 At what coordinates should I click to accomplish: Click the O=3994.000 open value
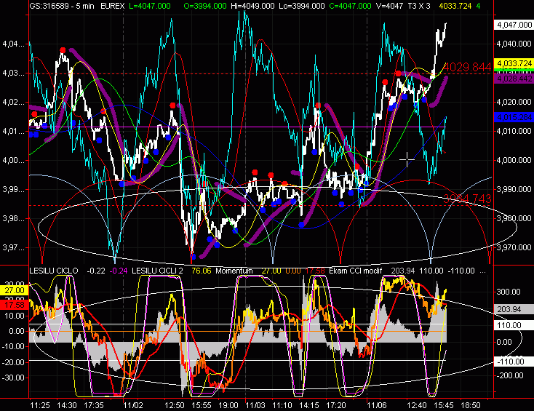point(205,6)
